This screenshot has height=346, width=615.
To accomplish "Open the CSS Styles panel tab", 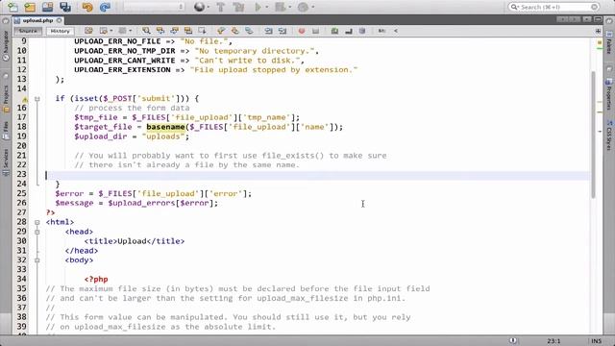I will [x=608, y=136].
